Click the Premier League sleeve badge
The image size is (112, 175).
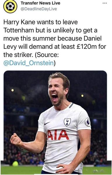pos(87,122)
